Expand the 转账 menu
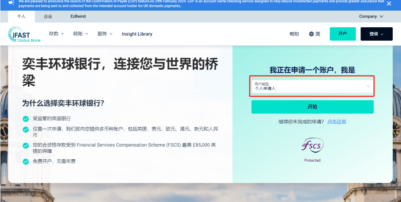 80,34
